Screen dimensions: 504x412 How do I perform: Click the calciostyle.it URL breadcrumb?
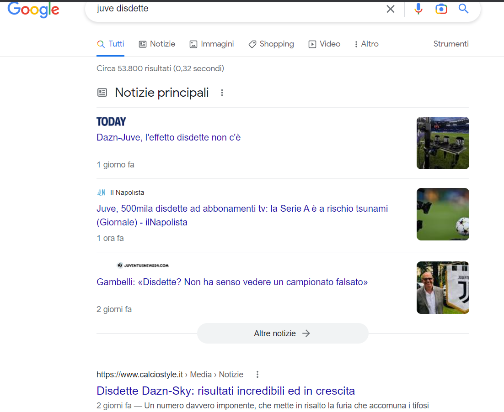click(170, 375)
